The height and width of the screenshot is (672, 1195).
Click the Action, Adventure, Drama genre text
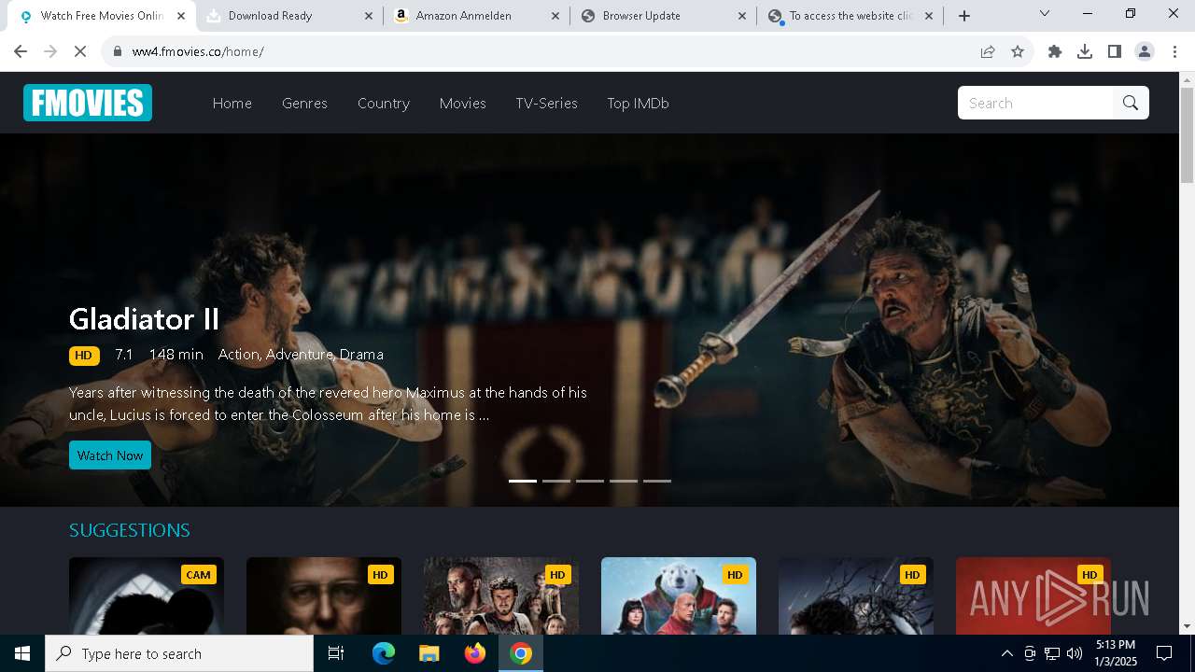point(301,355)
